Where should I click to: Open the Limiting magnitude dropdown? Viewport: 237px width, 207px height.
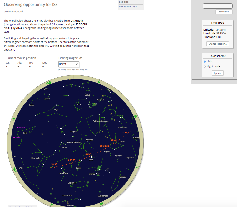[x=69, y=64]
